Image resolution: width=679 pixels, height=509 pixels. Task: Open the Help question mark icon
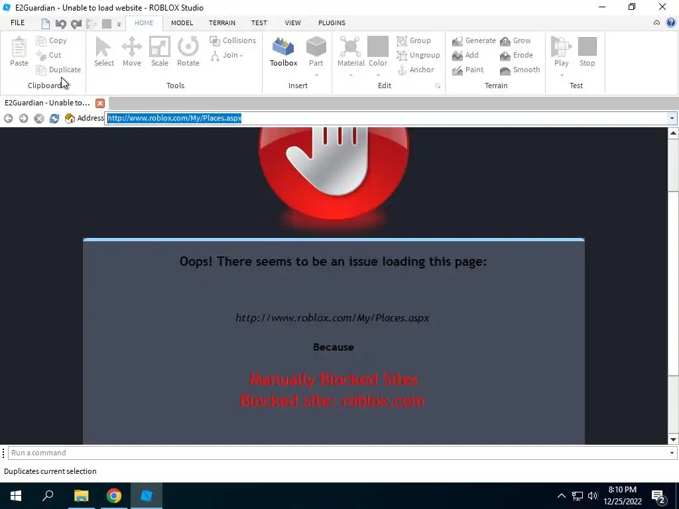(x=671, y=23)
